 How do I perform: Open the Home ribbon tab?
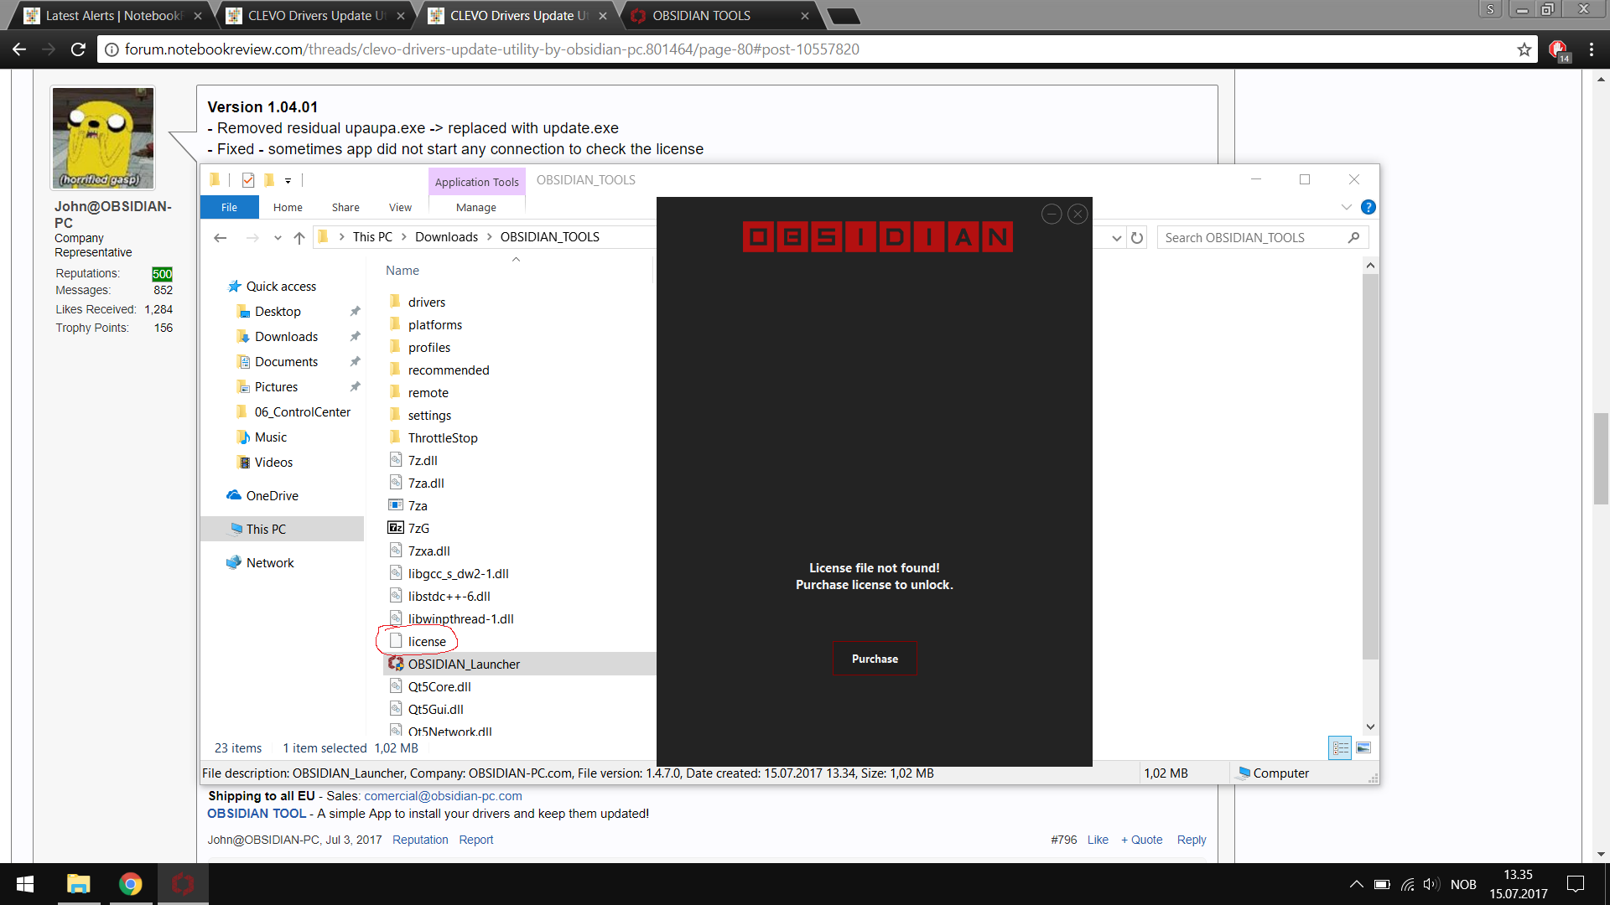pos(288,207)
